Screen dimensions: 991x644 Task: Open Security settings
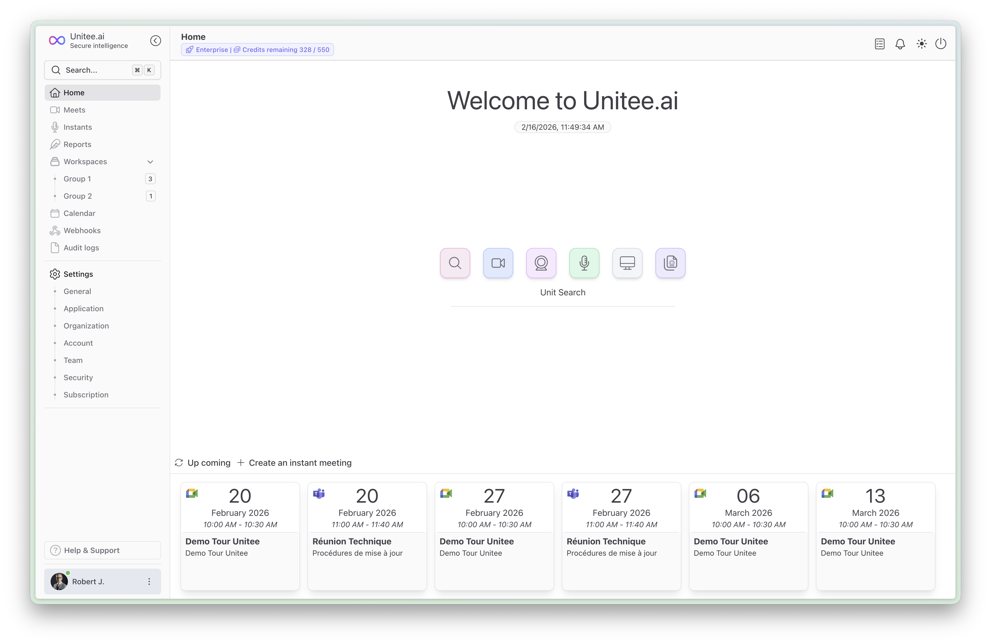[102, 377]
